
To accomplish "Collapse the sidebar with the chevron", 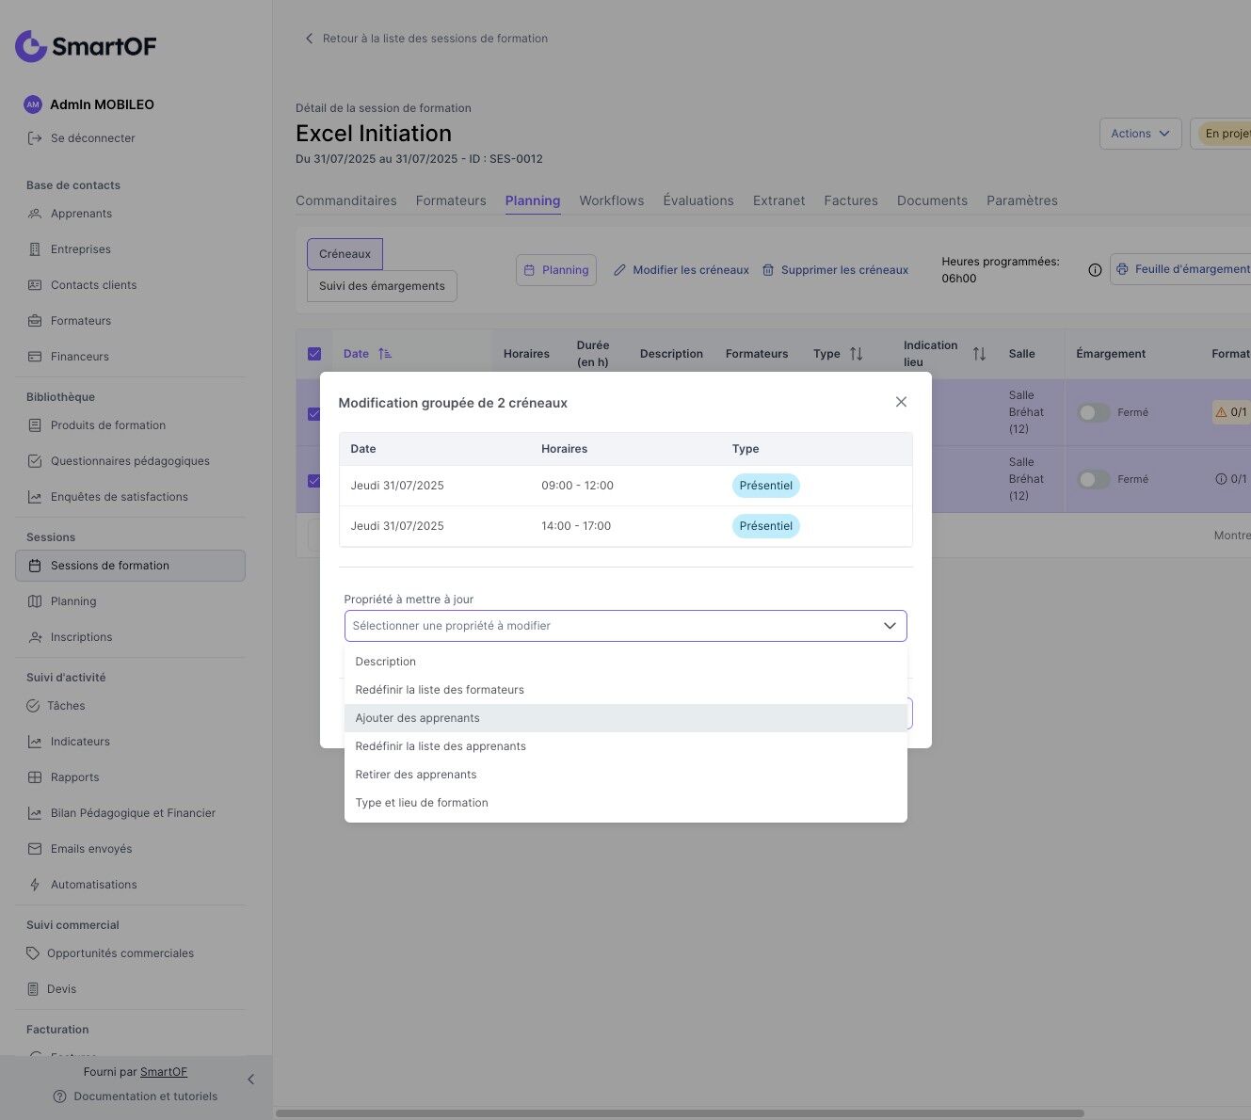I will (250, 1080).
